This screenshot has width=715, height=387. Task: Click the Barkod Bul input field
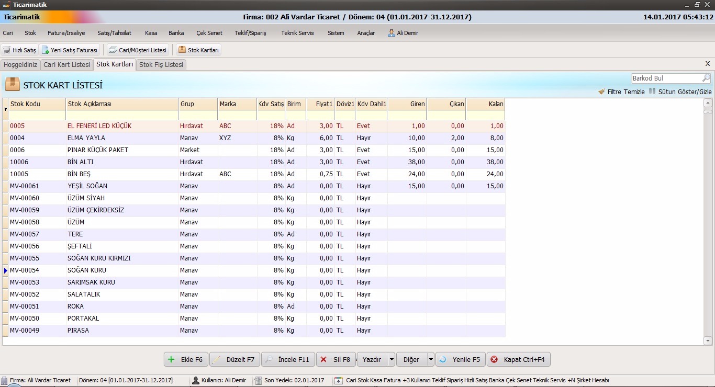[x=666, y=78]
